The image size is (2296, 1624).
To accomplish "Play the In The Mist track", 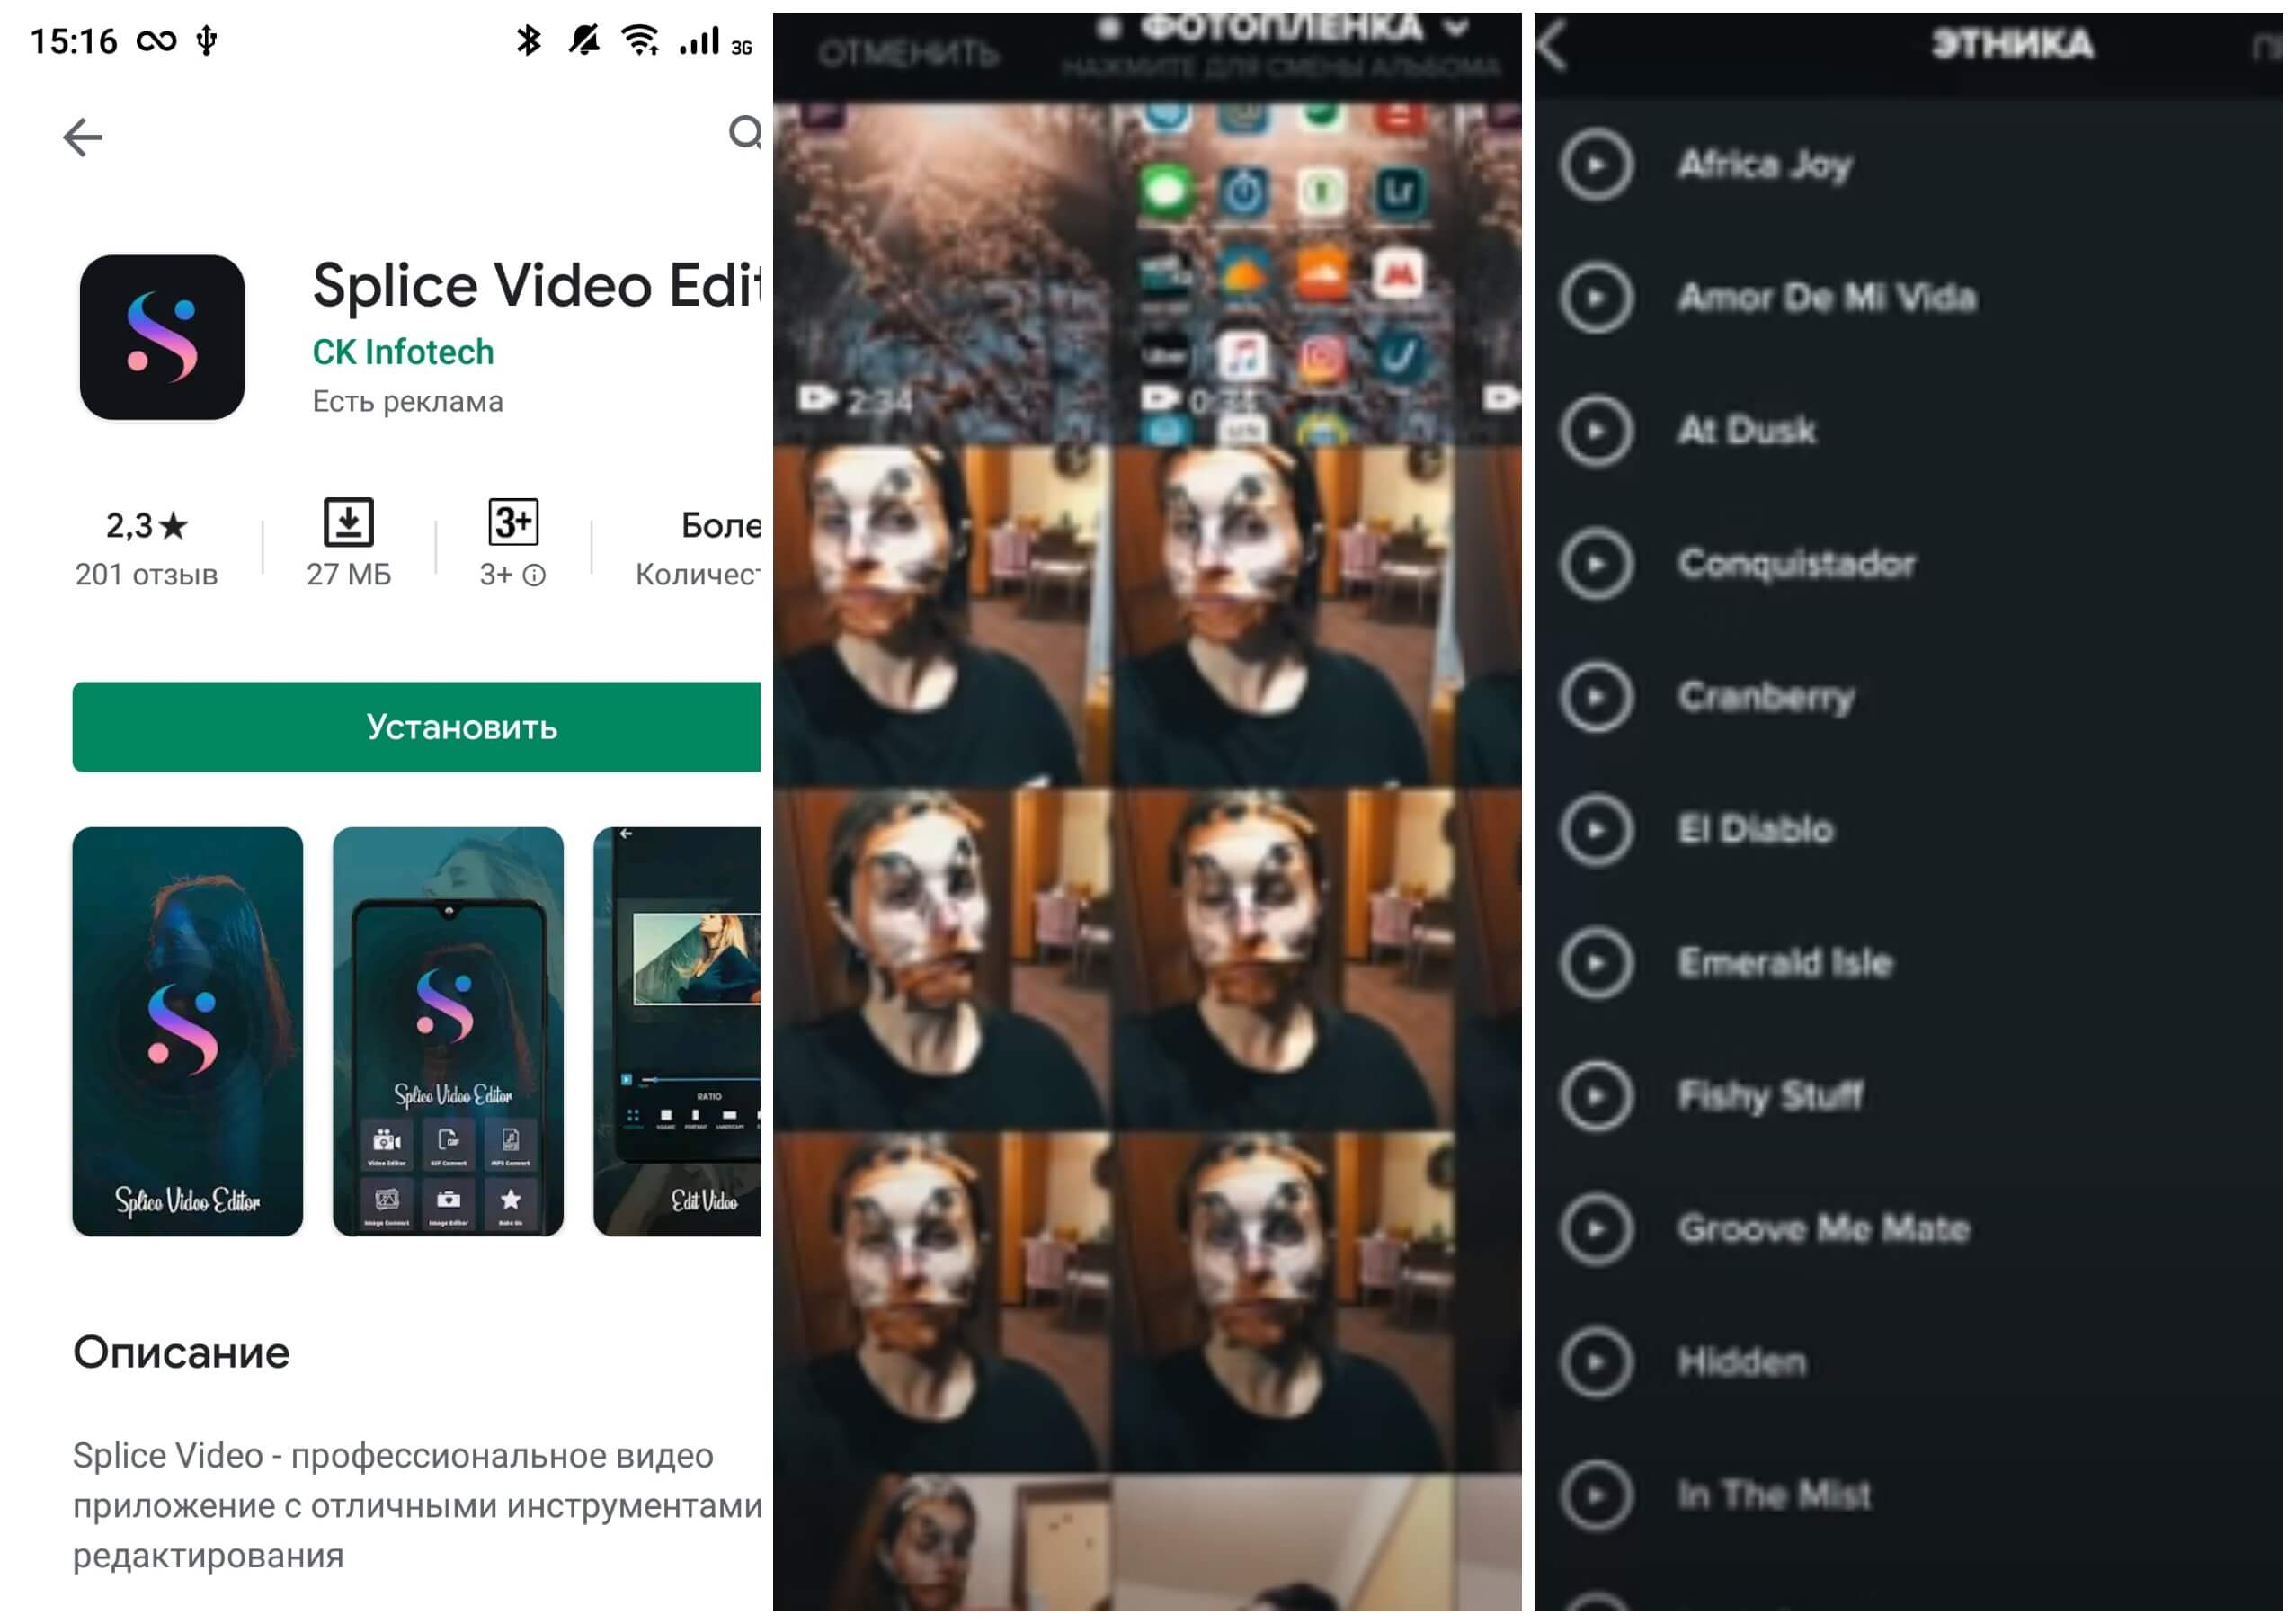I will tap(1597, 1494).
